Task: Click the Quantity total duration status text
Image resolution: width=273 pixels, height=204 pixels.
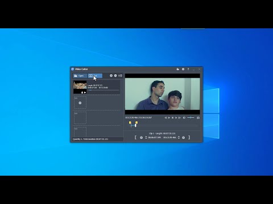Action: [x=90, y=139]
